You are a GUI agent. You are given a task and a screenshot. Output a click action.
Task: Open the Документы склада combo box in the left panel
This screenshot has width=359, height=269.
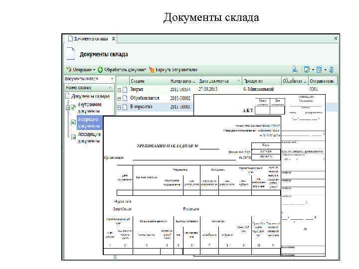tap(89, 79)
